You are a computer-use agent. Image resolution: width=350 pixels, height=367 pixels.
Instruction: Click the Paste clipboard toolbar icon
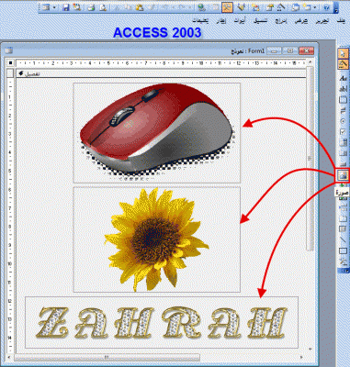pos(139,7)
